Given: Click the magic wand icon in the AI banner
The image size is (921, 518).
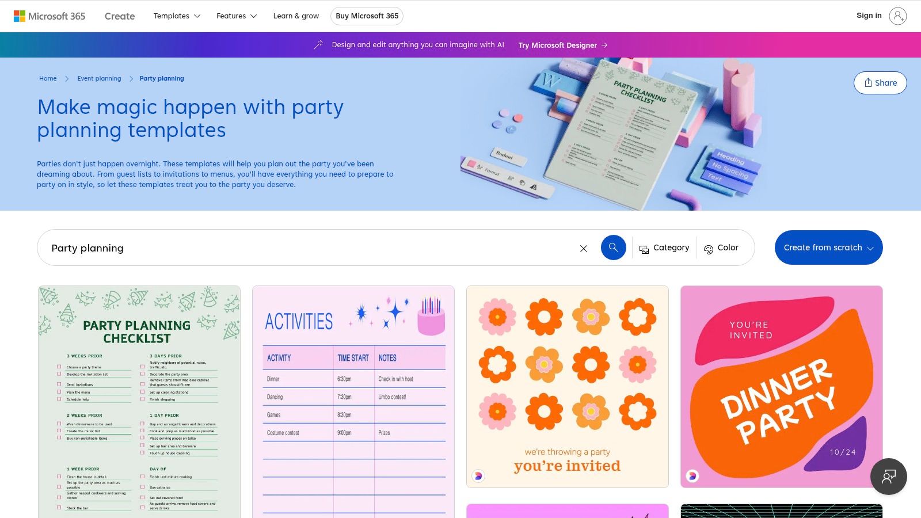Looking at the screenshot, I should click(x=319, y=44).
